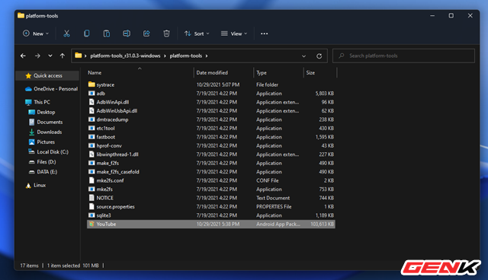The width and height of the screenshot is (488, 280).
Task: Click the 5,803 KB size cell
Action: pos(325,93)
